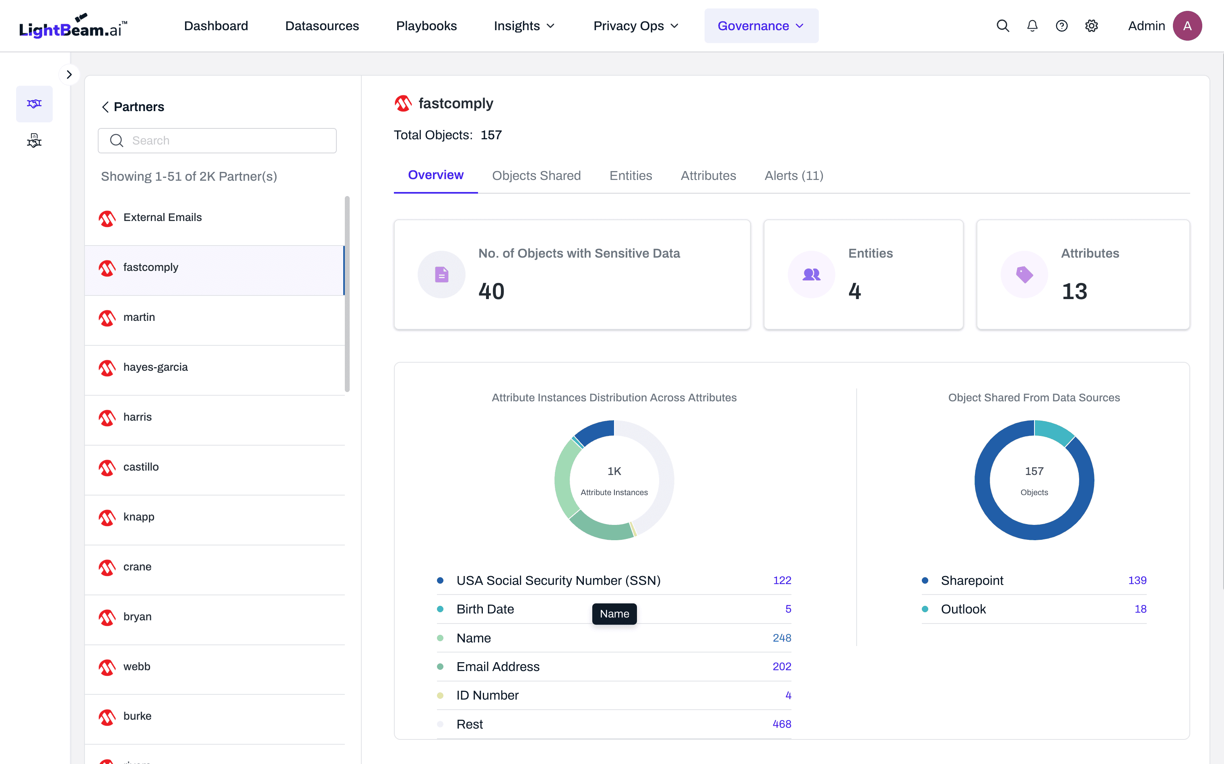Go to Playbooks
Screen dimensions: 1224x764
[x=426, y=26]
